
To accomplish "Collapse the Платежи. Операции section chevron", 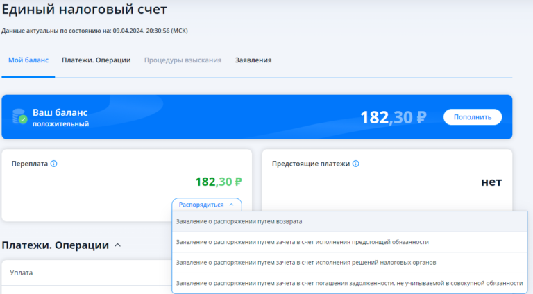I will point(117,245).
